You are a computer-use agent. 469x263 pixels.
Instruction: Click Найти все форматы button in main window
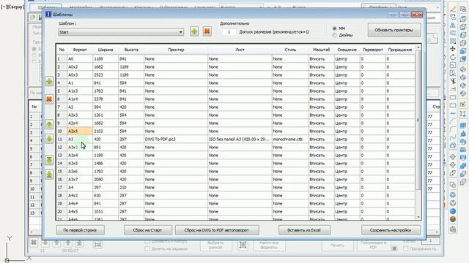coord(269,245)
